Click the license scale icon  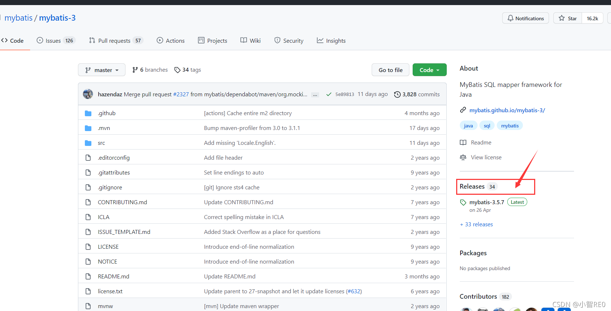[463, 157]
